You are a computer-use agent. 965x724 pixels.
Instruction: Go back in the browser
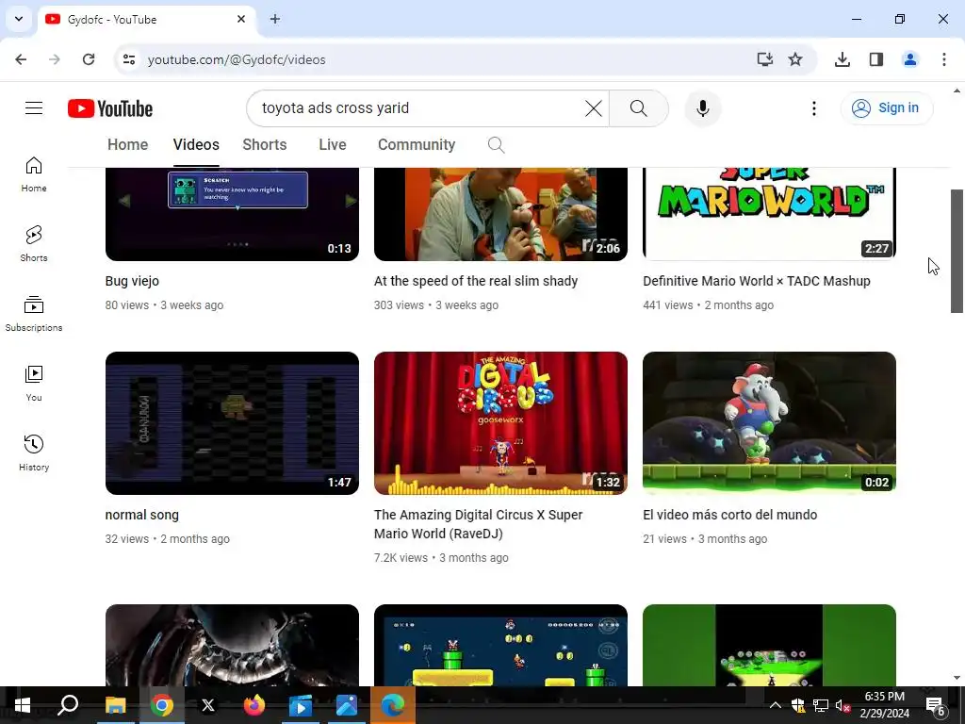21,59
